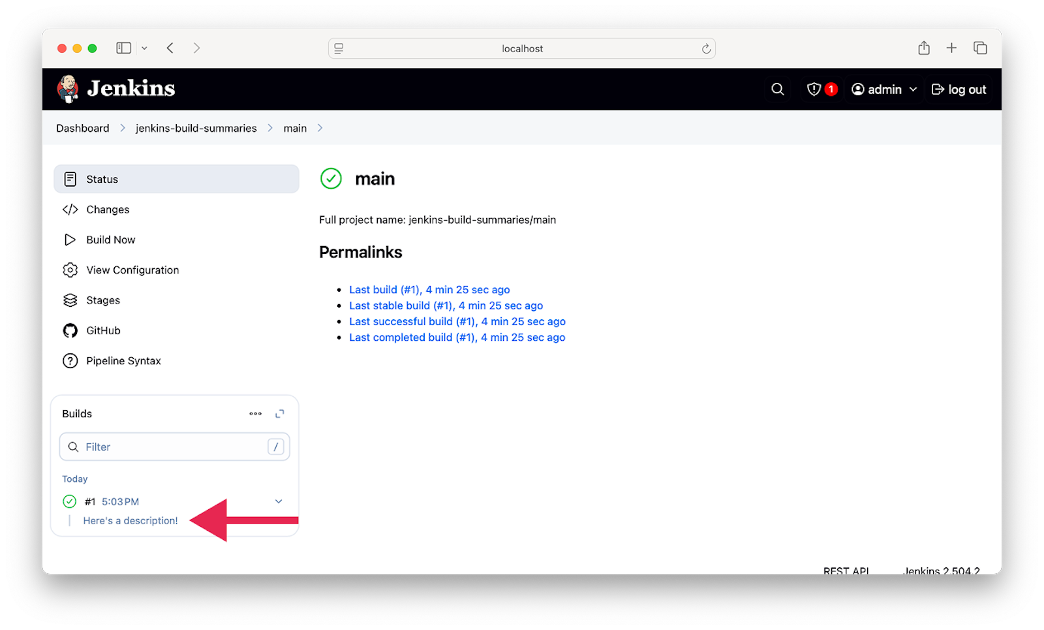Click the REST API link
The height and width of the screenshot is (630, 1044).
point(846,570)
